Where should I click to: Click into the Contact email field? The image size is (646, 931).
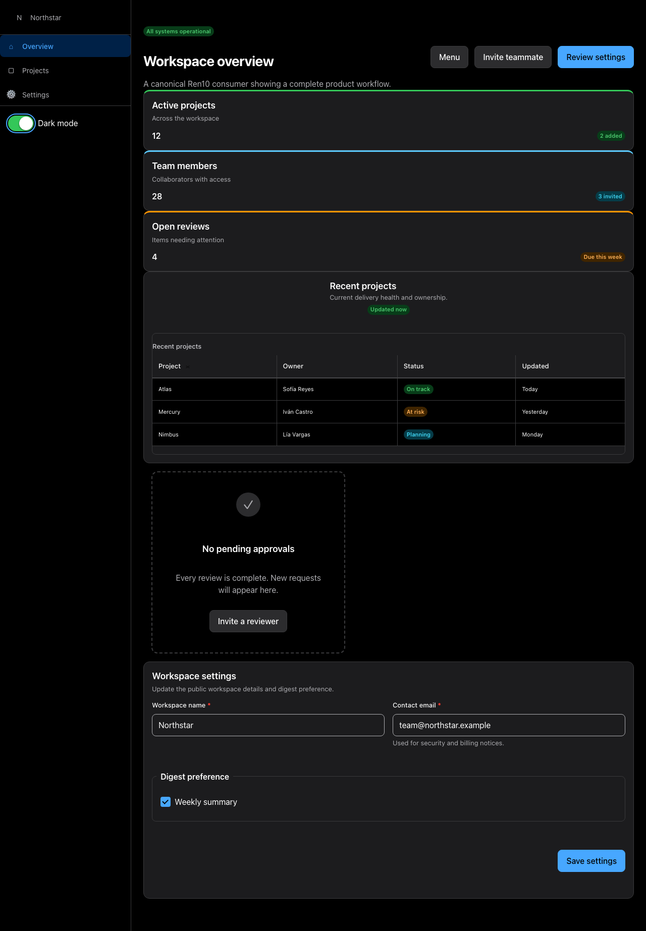509,725
